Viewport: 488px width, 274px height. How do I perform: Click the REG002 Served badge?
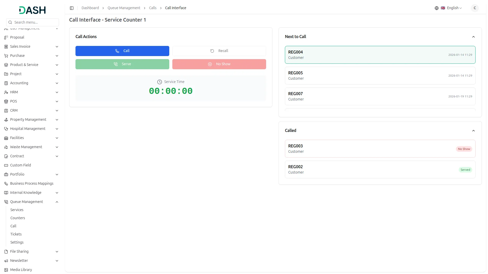pyautogui.click(x=465, y=170)
